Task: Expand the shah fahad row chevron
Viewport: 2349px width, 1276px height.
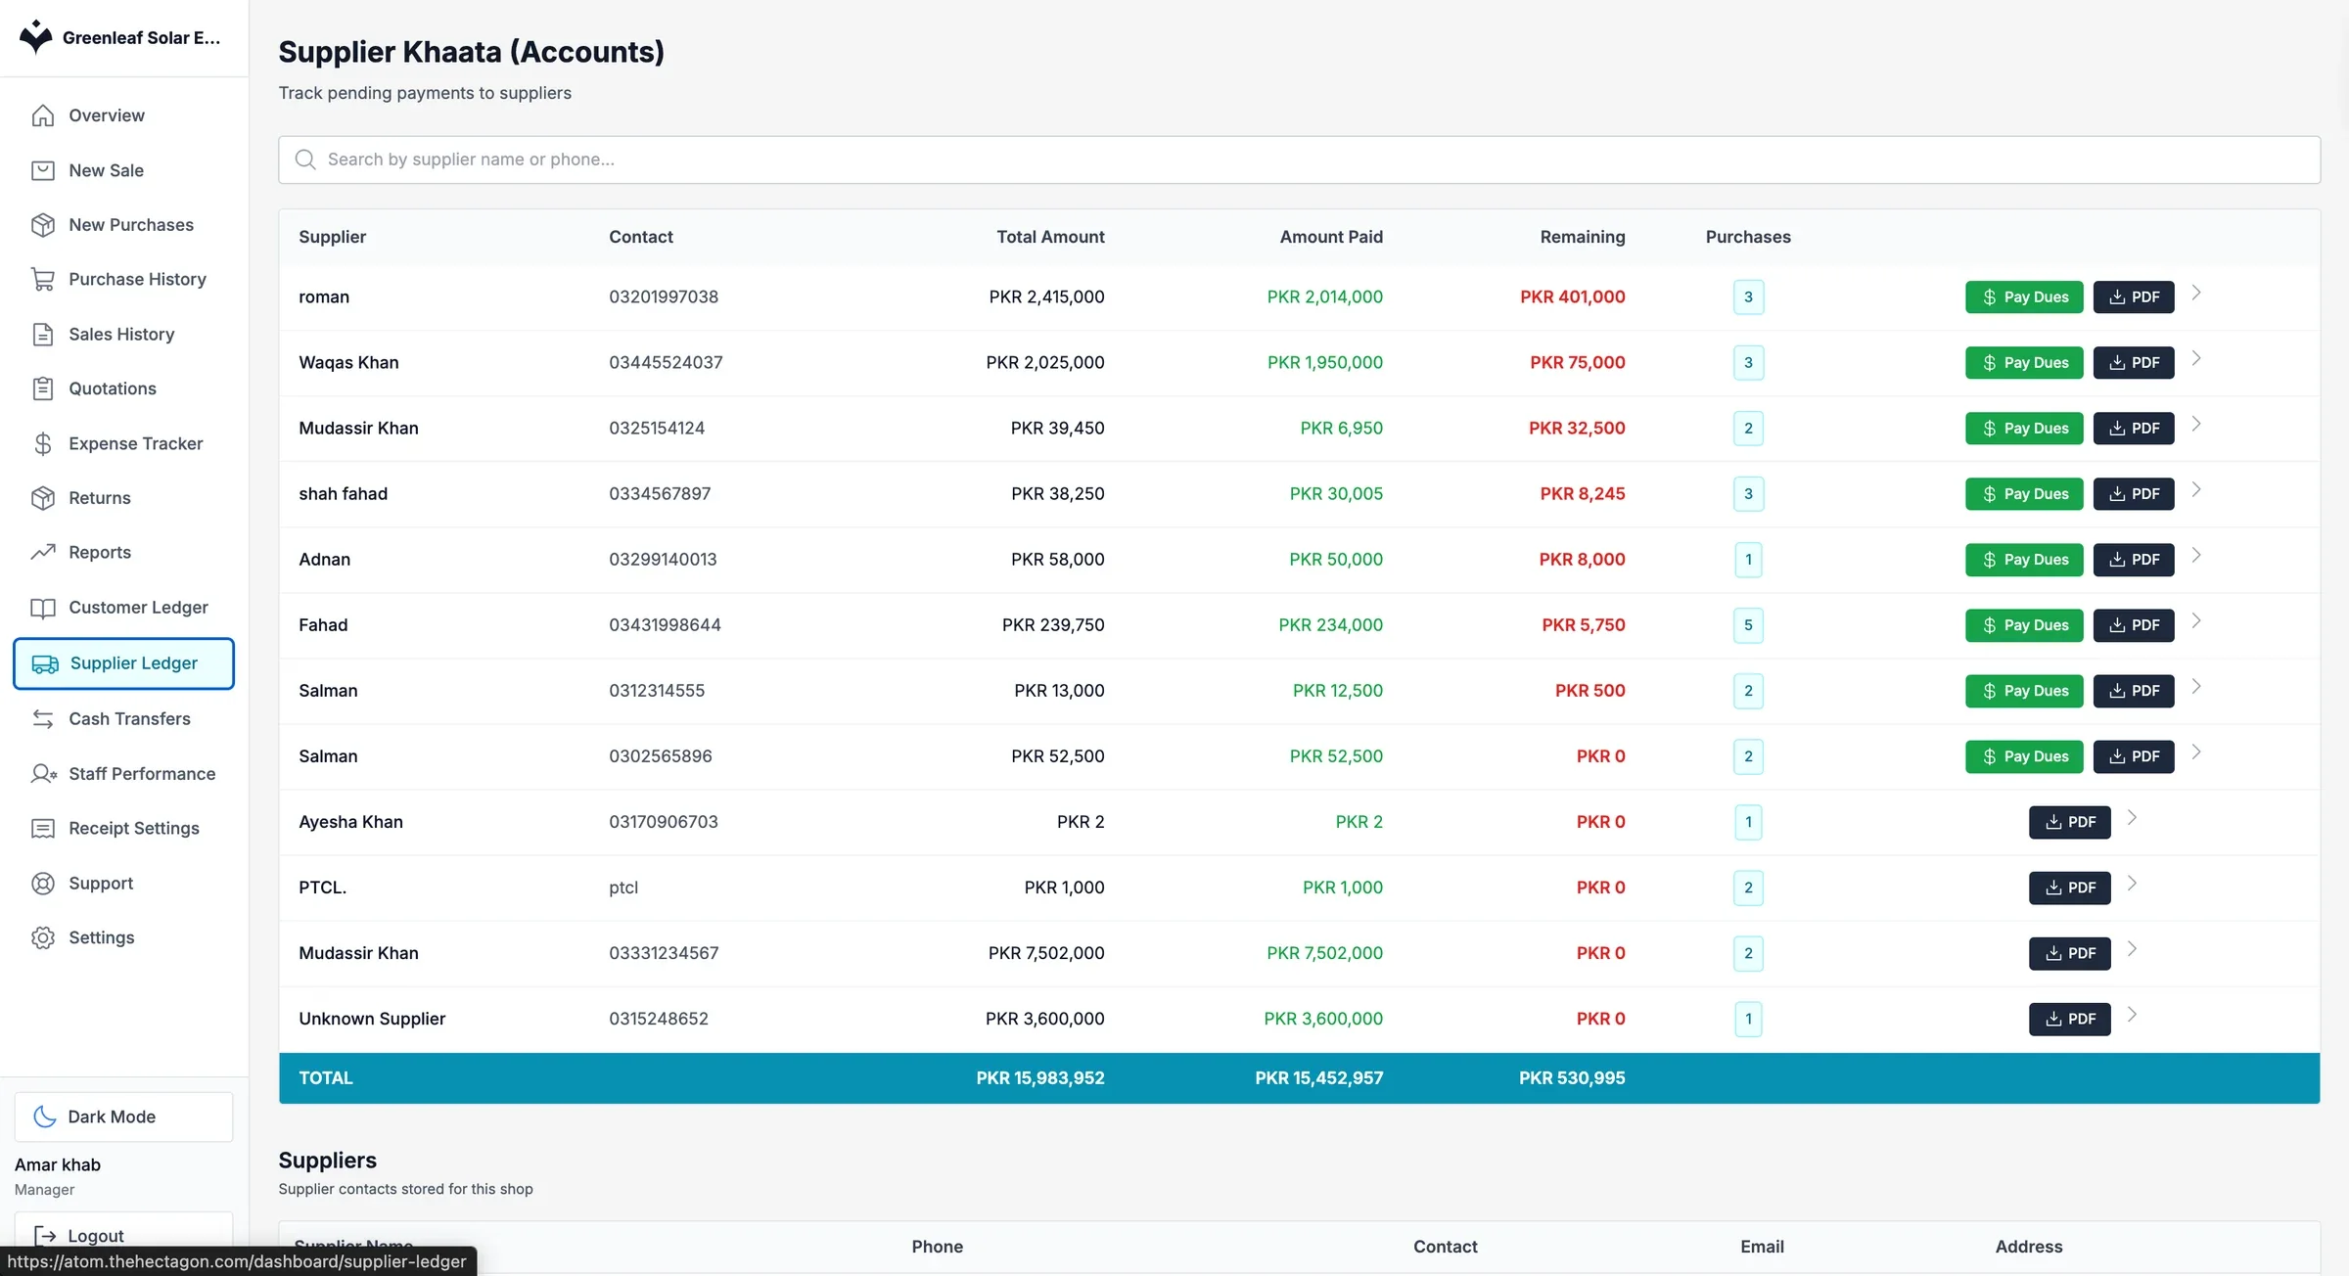Action: pos(2196,489)
